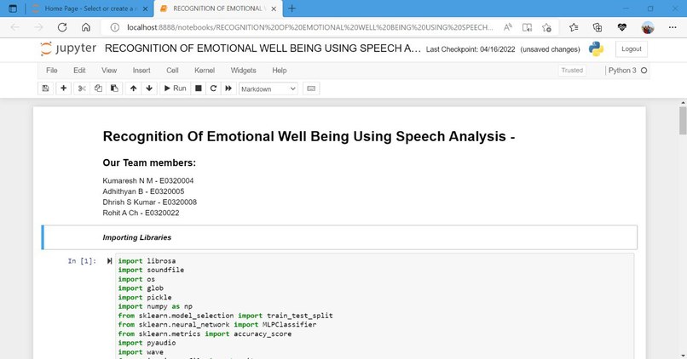687x359 pixels.
Task: Open the View menu
Action: pos(109,71)
